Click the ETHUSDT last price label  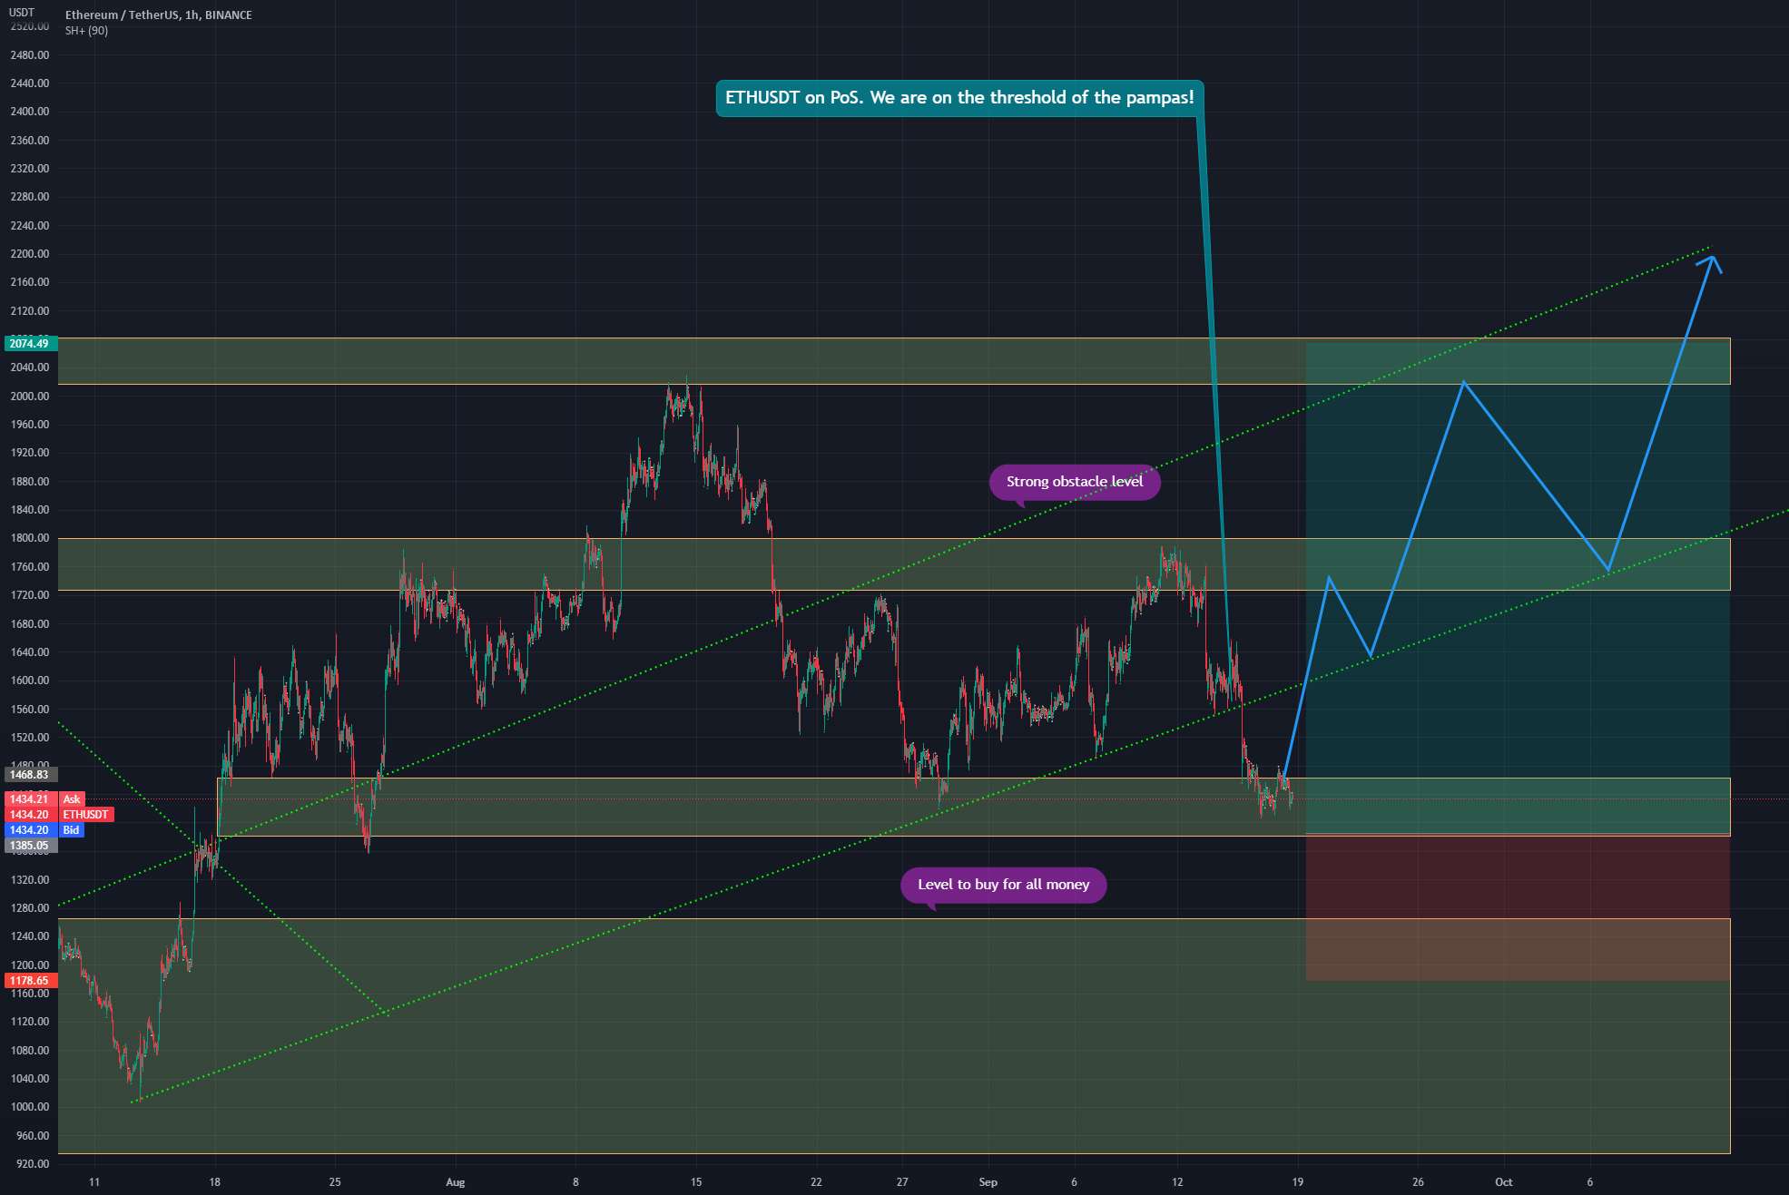[85, 815]
